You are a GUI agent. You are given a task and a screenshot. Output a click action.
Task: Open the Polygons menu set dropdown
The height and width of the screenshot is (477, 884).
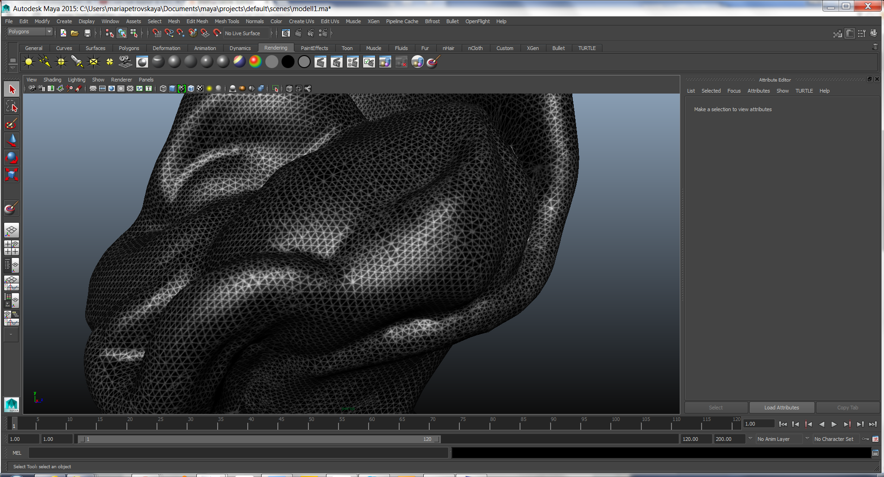29,31
